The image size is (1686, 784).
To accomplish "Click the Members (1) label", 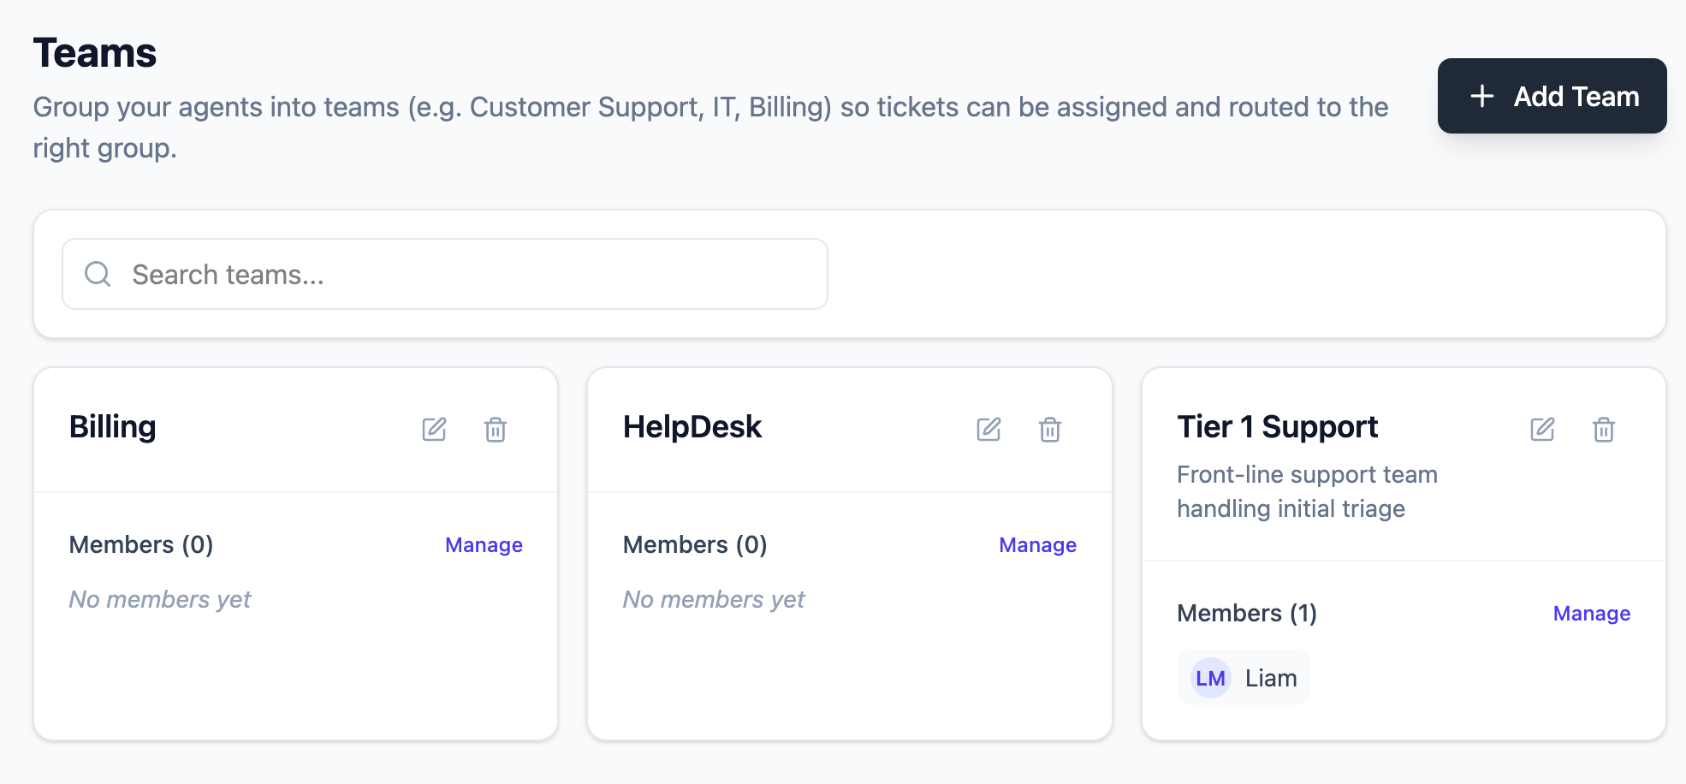I will coord(1246,613).
